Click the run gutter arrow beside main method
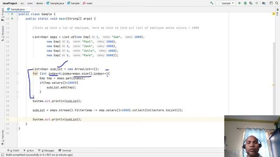Viewport: 280px width, 157px height. click(x=12, y=18)
